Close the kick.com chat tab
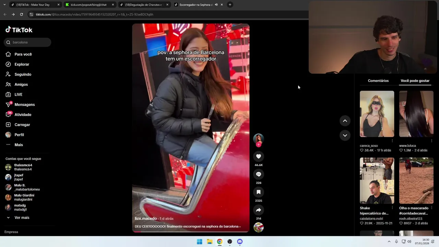439x247 pixels. (113, 5)
